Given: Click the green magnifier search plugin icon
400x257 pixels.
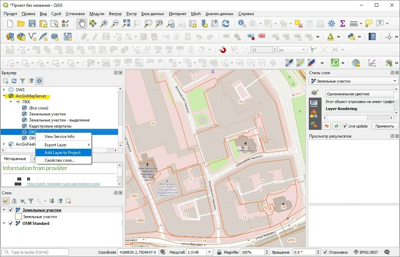Looking at the screenshot, I should tap(335, 62).
